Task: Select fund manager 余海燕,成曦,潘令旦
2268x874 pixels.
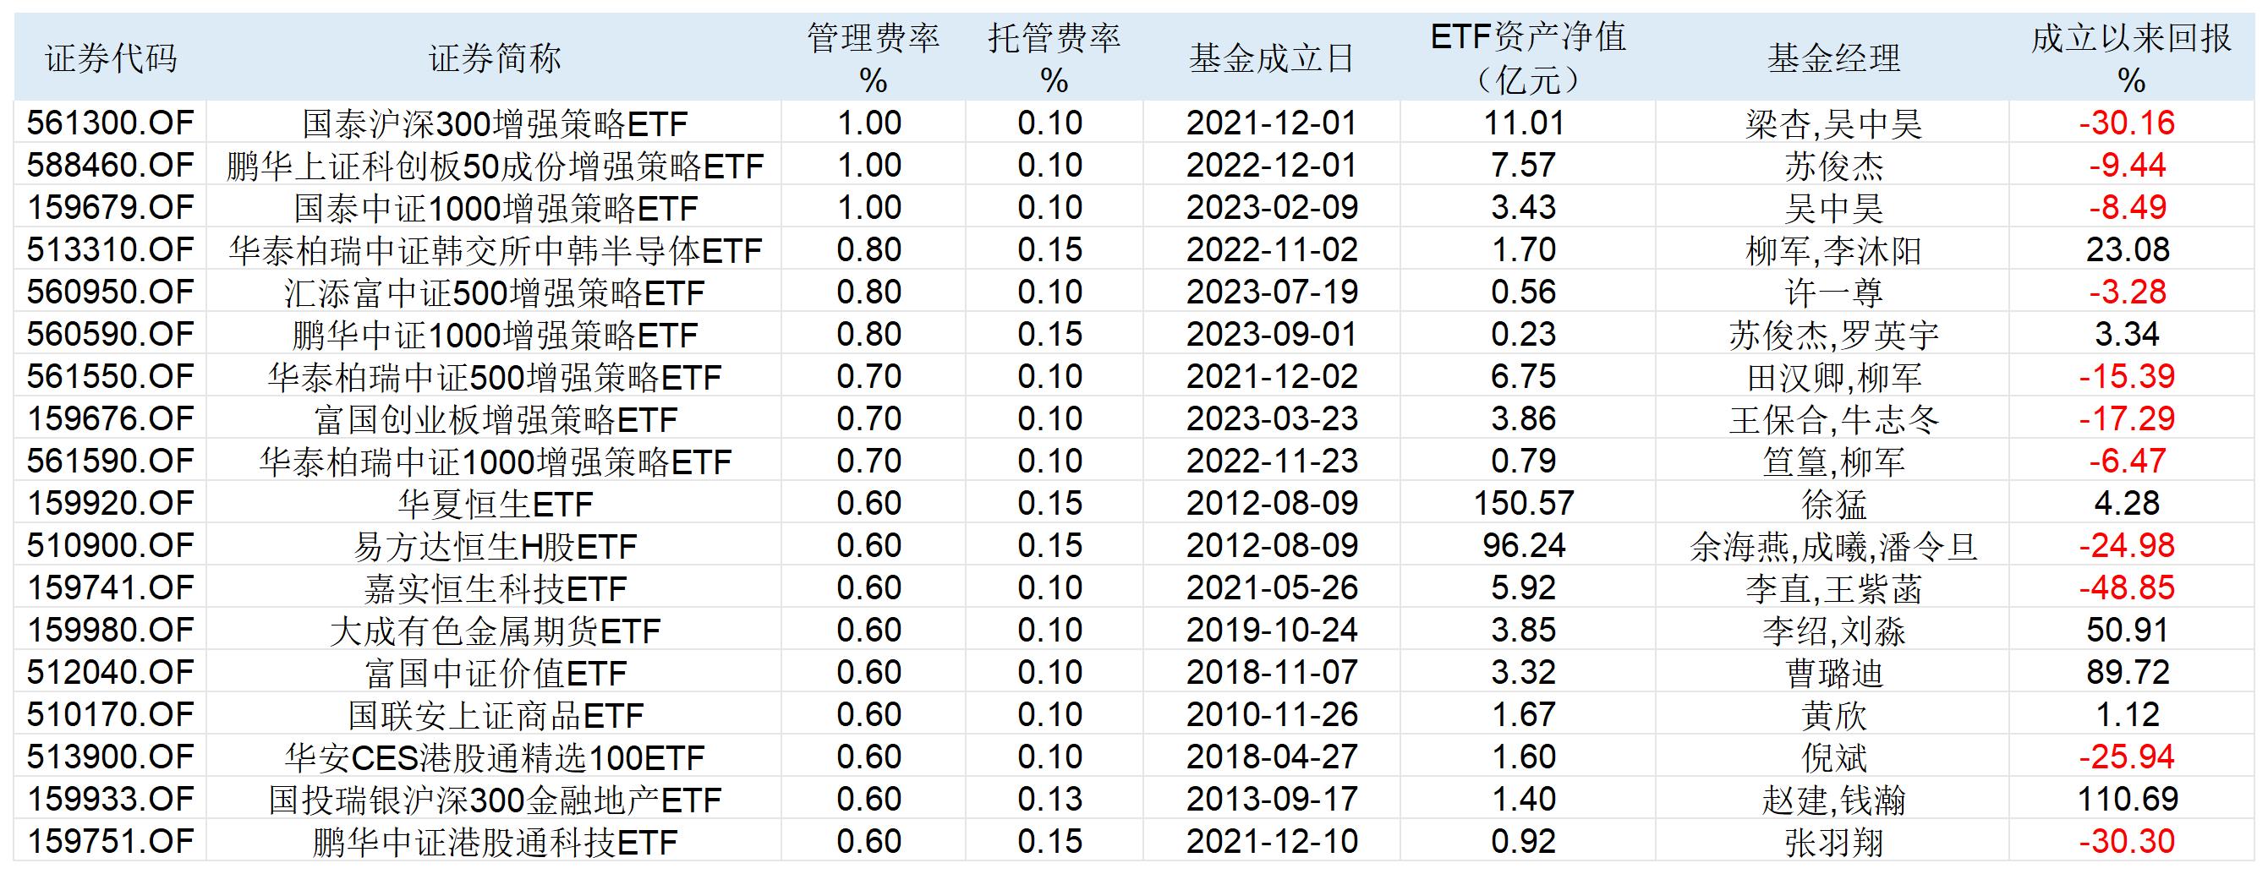Action: point(1834,547)
